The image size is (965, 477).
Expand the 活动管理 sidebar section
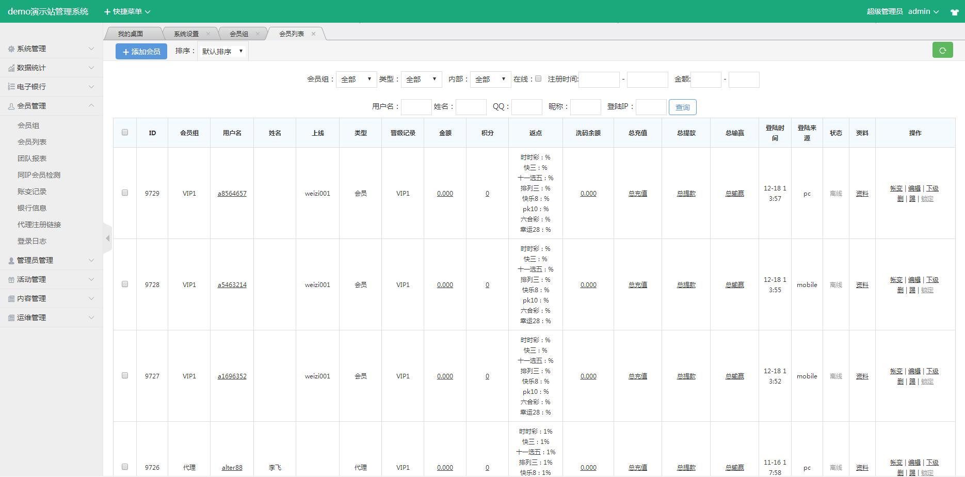51,279
